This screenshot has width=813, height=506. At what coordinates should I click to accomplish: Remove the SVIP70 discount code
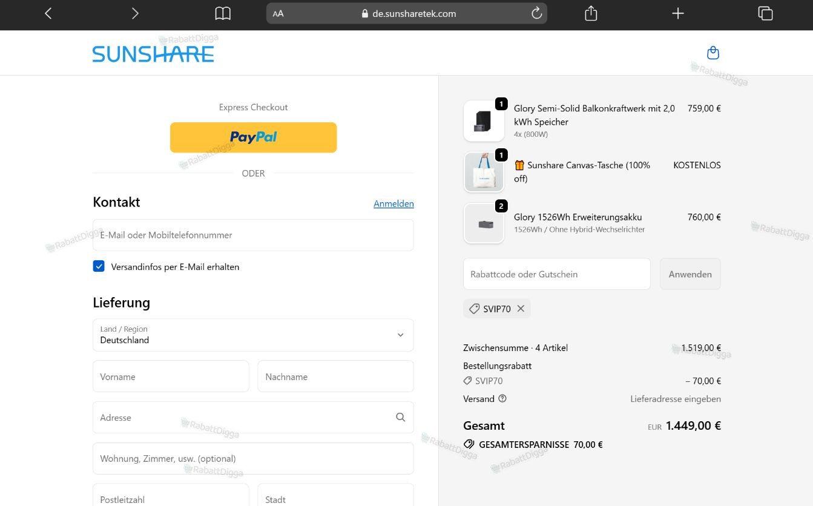coord(521,309)
